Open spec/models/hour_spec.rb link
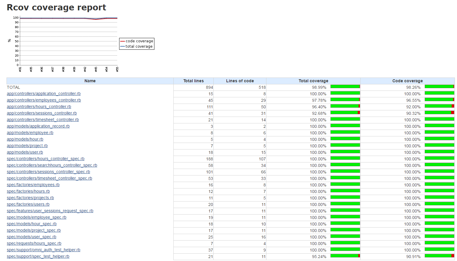457x261 pixels. [x=32, y=224]
